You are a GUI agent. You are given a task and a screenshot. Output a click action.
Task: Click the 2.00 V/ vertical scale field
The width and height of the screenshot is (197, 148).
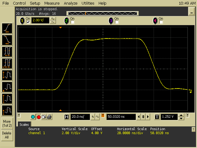click(40, 20)
